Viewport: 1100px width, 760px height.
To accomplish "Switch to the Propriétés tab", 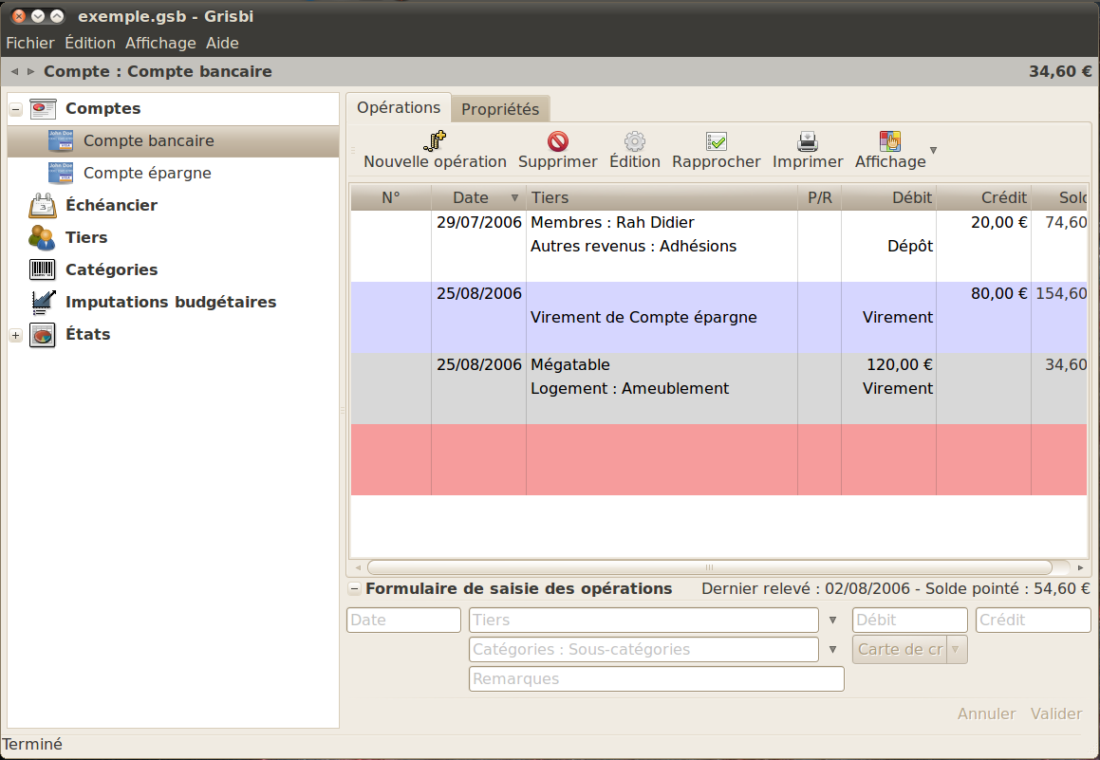I will click(500, 109).
